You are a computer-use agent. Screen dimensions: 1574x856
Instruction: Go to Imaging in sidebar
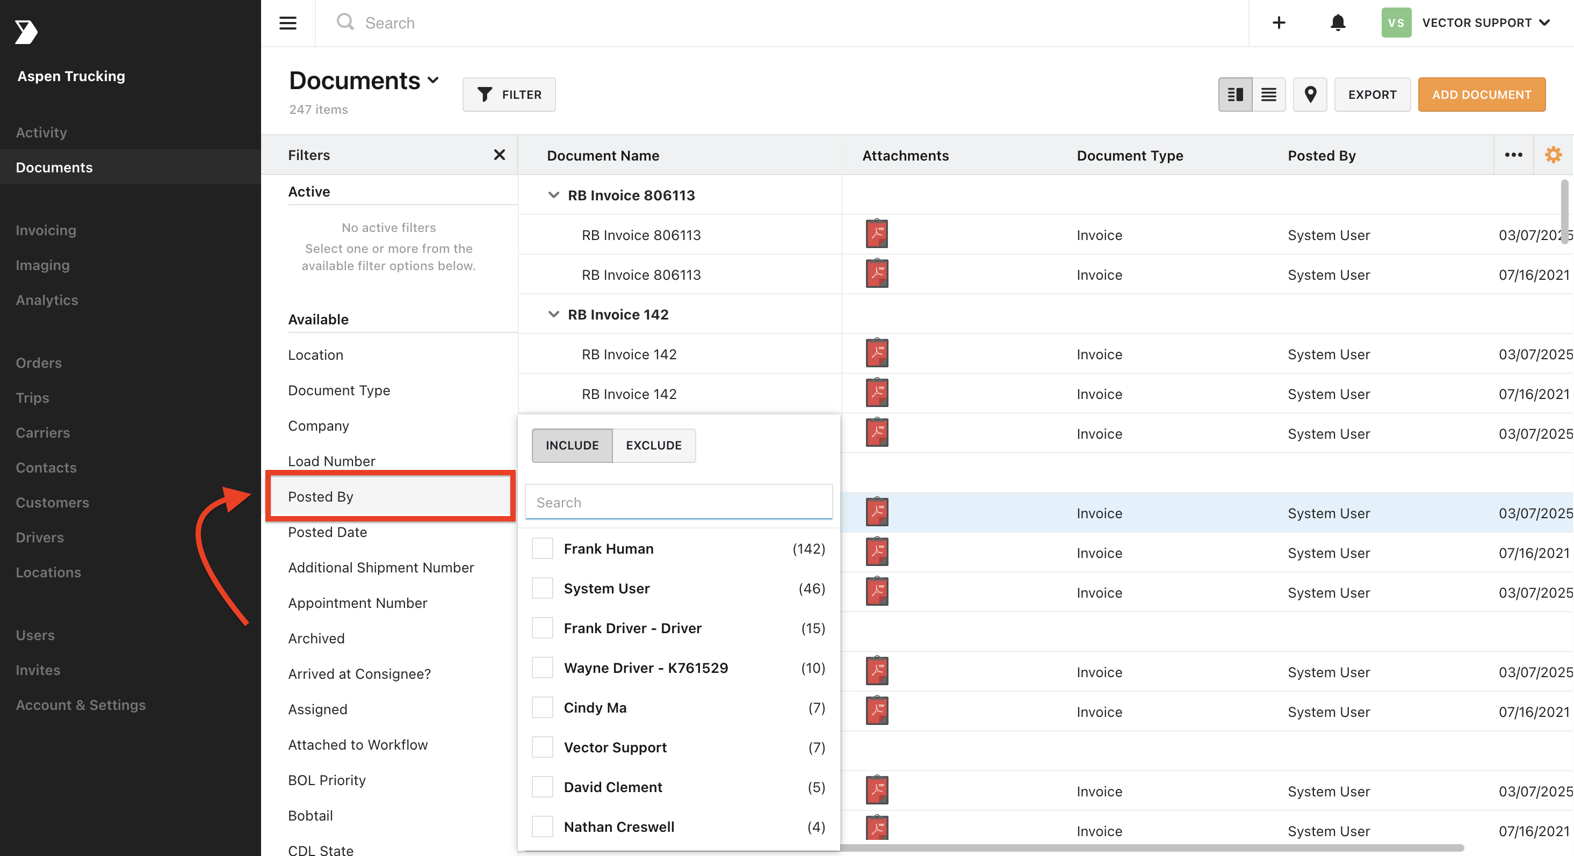42,265
